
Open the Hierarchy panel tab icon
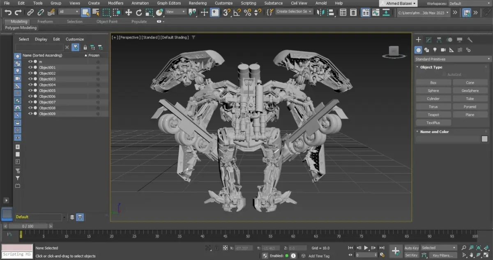click(439, 40)
